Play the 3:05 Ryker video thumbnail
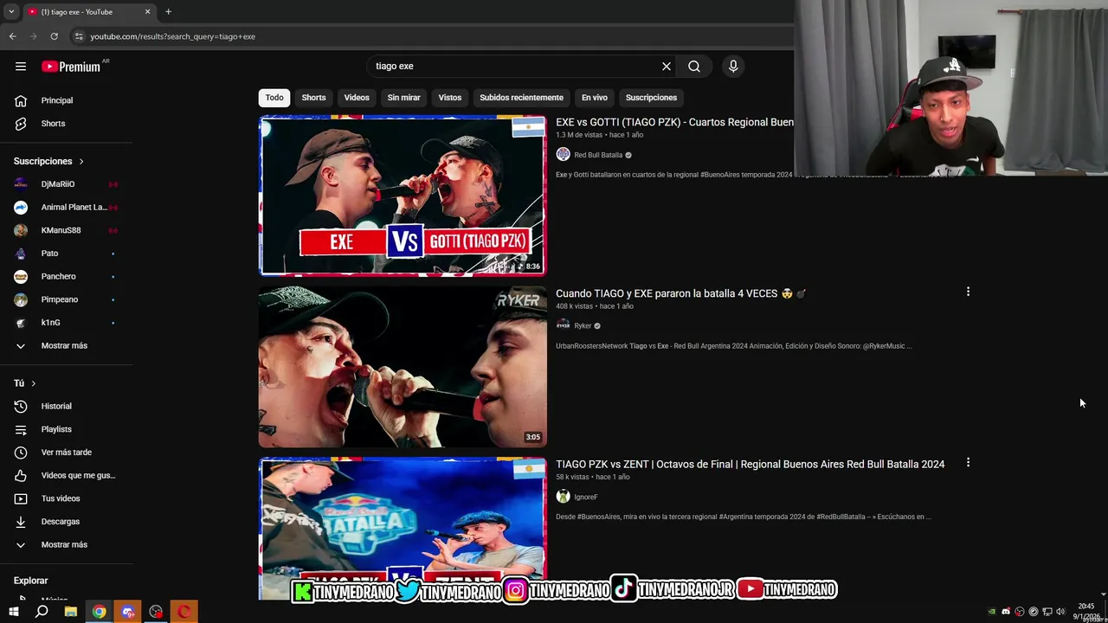Viewport: 1108px width, 623px height. tap(403, 367)
